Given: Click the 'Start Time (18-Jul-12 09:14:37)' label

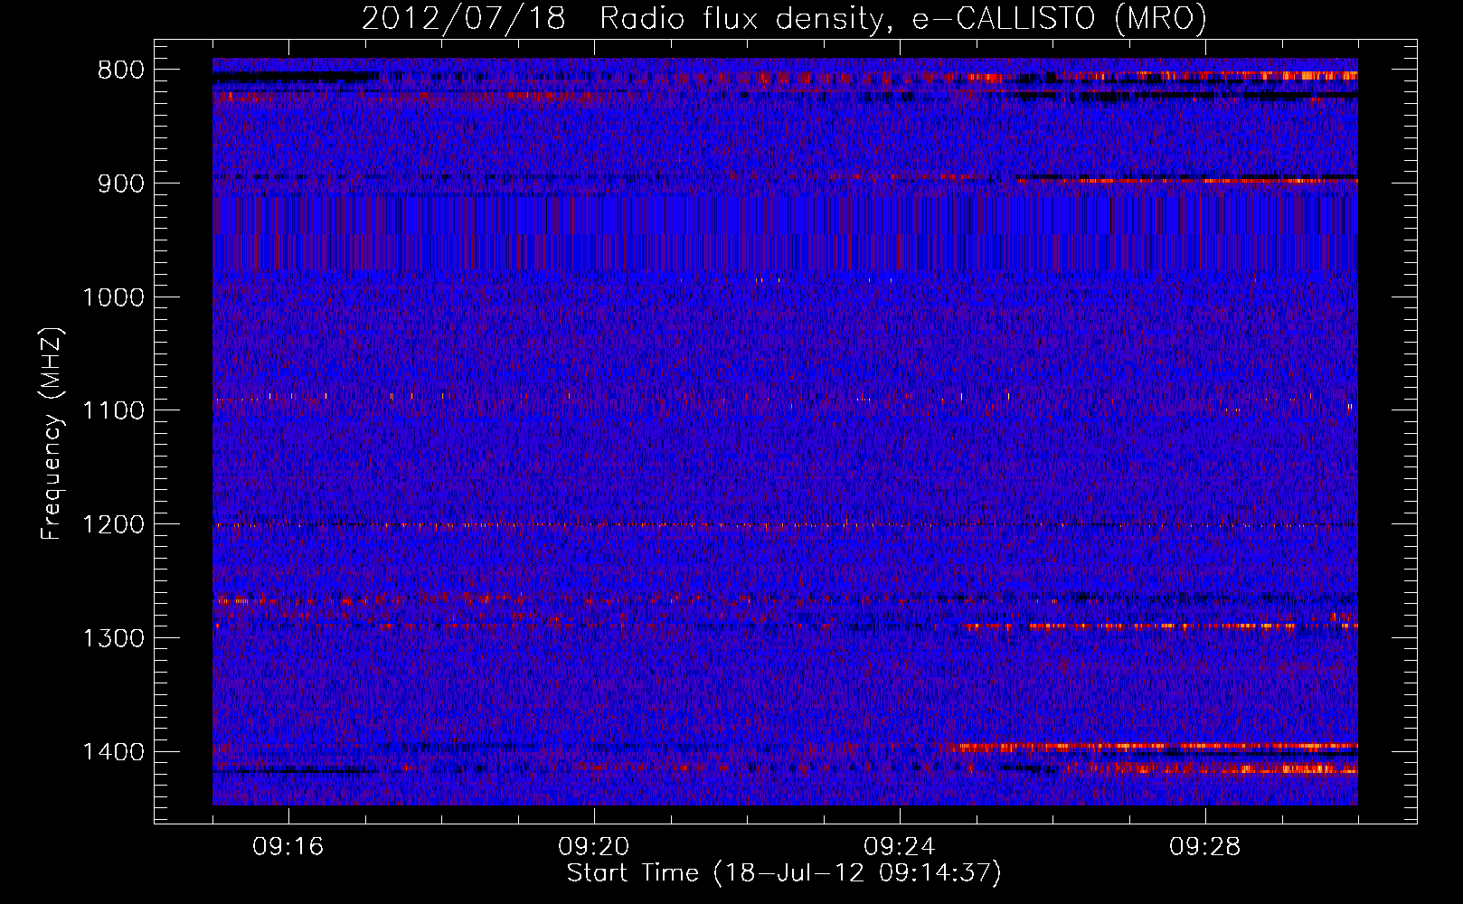Looking at the screenshot, I should (784, 873).
